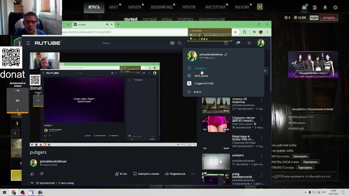Dislike the pubgers video
The width and height of the screenshot is (349, 196).
(x=42, y=174)
